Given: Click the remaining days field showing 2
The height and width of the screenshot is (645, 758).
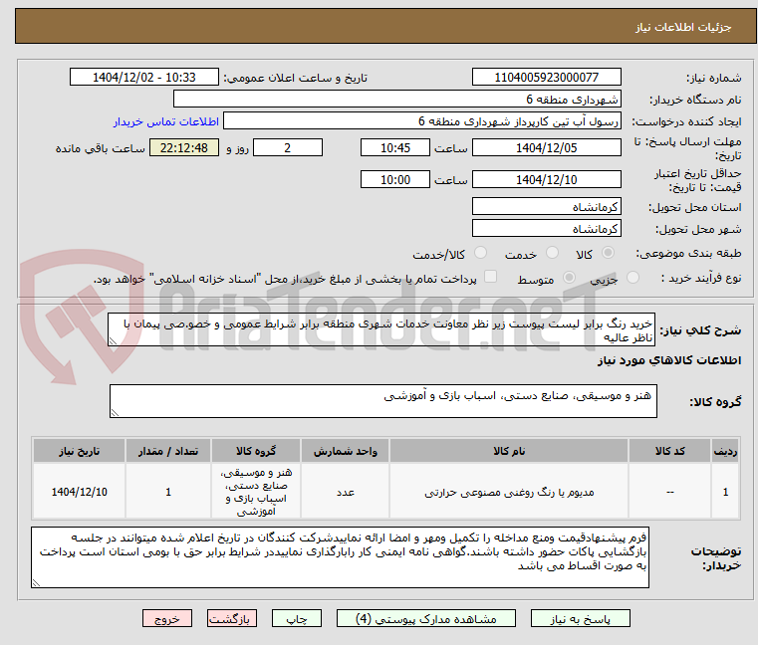Looking at the screenshot, I should pyautogui.click(x=288, y=147).
